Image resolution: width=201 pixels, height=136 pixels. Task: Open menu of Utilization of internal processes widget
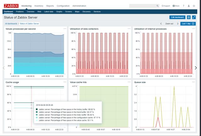[193, 29]
